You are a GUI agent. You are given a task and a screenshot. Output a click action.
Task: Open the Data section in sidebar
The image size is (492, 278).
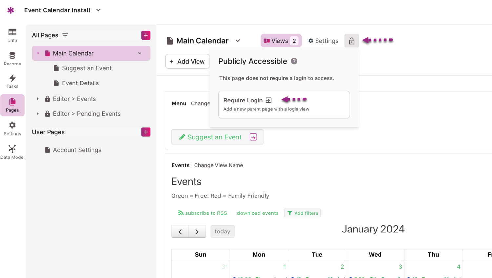tap(12, 35)
